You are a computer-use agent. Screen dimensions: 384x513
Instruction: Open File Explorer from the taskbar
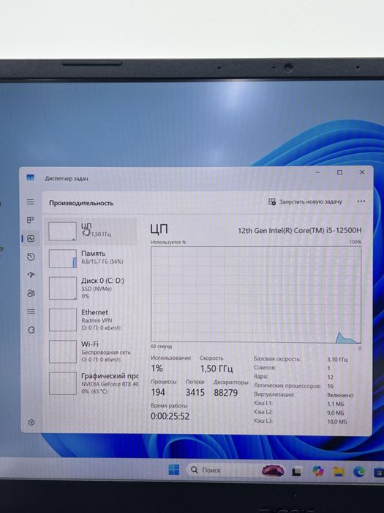pos(339,471)
